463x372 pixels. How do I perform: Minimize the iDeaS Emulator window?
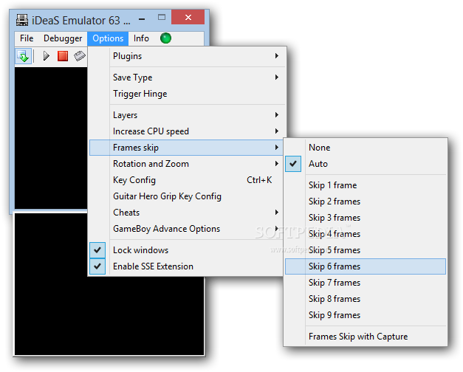tap(142, 19)
